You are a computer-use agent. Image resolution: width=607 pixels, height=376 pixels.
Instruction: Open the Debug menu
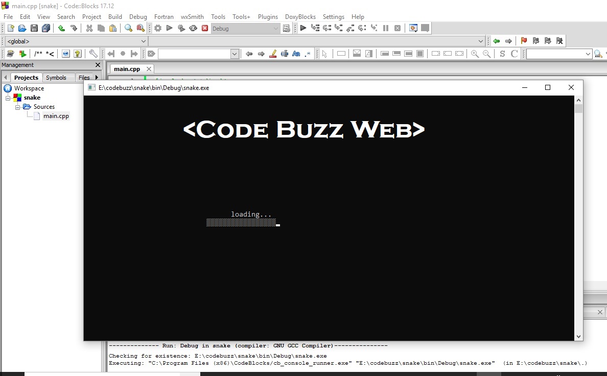[138, 17]
